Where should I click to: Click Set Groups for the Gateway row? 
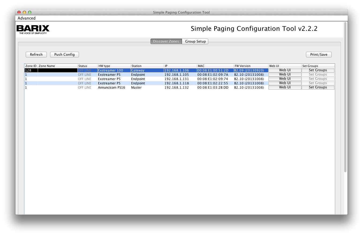click(x=318, y=70)
